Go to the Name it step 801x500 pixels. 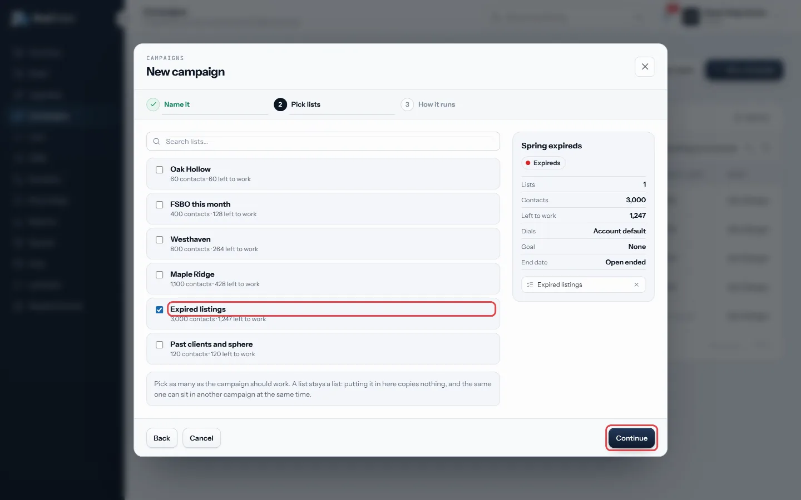[177, 104]
